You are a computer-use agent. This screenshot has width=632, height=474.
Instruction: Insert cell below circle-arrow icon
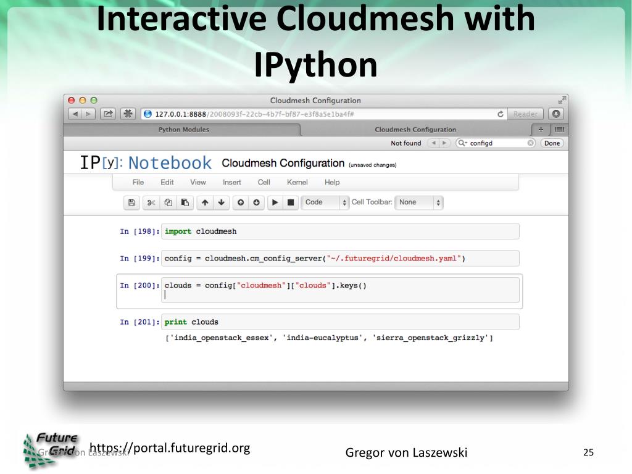pyautogui.click(x=256, y=202)
